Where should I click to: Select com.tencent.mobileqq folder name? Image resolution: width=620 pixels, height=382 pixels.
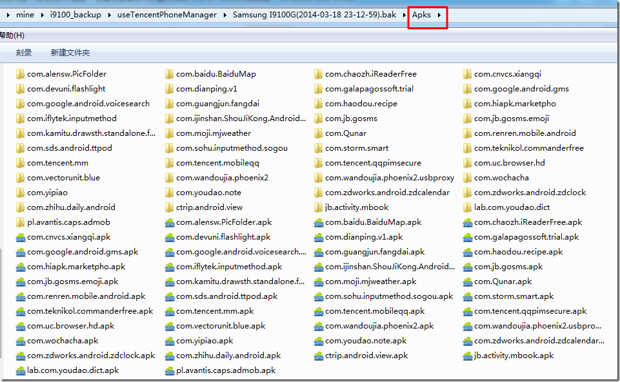click(x=218, y=163)
